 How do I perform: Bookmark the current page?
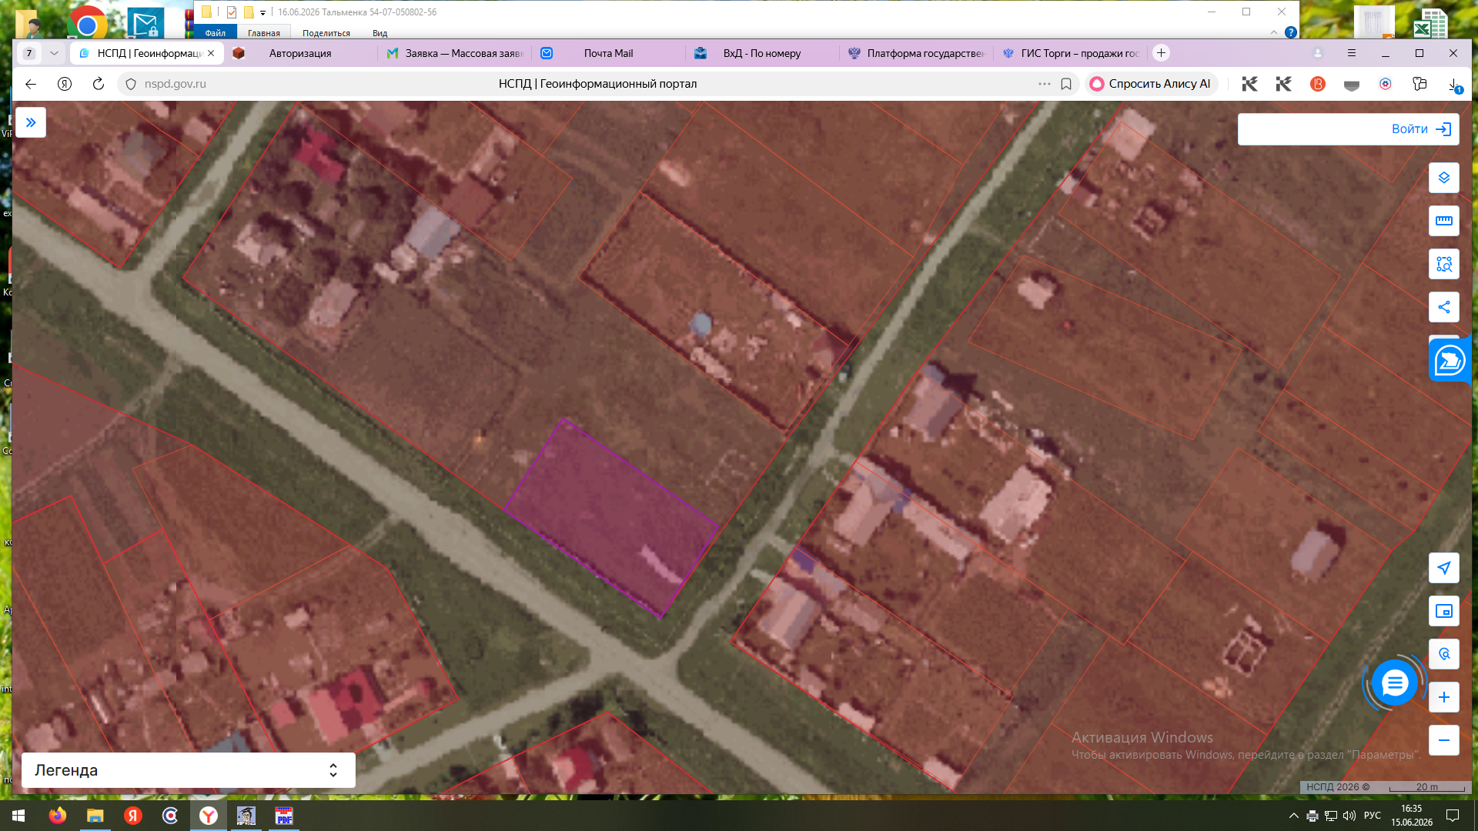(1066, 84)
